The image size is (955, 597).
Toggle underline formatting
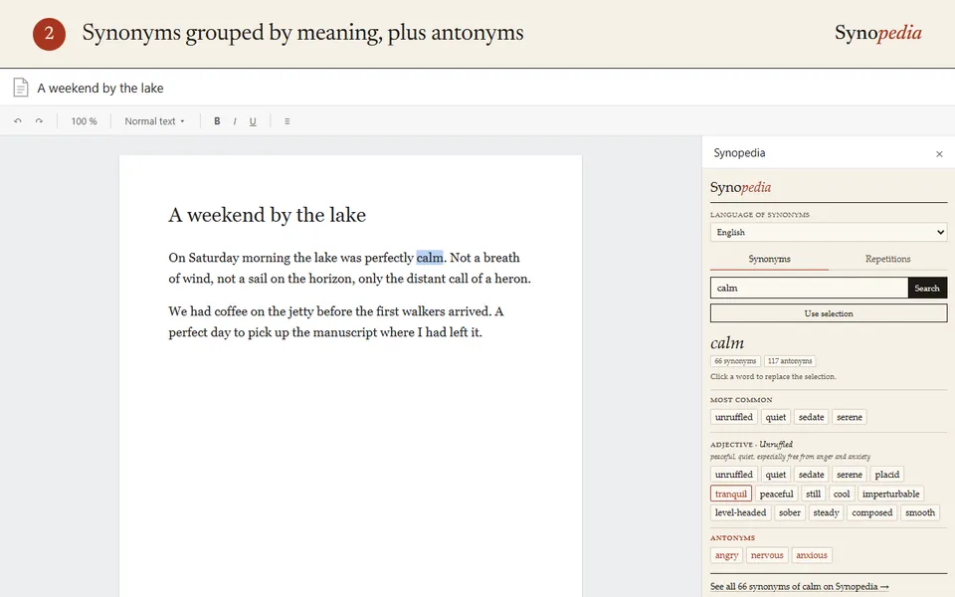point(253,121)
